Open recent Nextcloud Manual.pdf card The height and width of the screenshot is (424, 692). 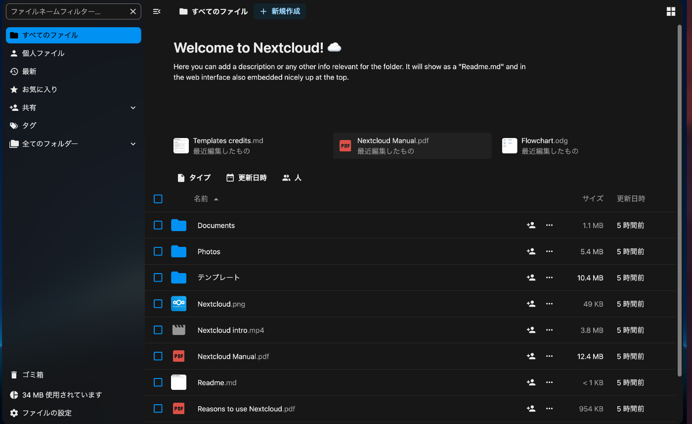click(412, 145)
